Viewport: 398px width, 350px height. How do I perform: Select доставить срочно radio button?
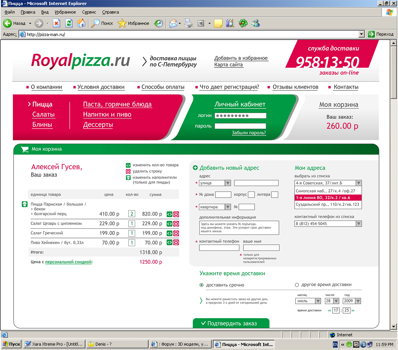pos(201,285)
